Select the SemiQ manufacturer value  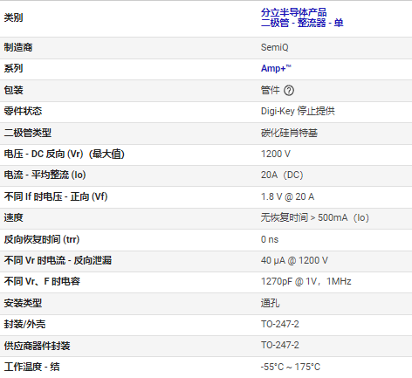coord(274,47)
